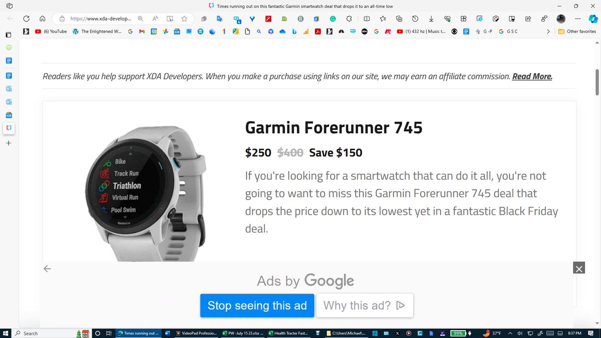The height and width of the screenshot is (338, 601).
Task: Open Other favorites folder
Action: point(577,32)
